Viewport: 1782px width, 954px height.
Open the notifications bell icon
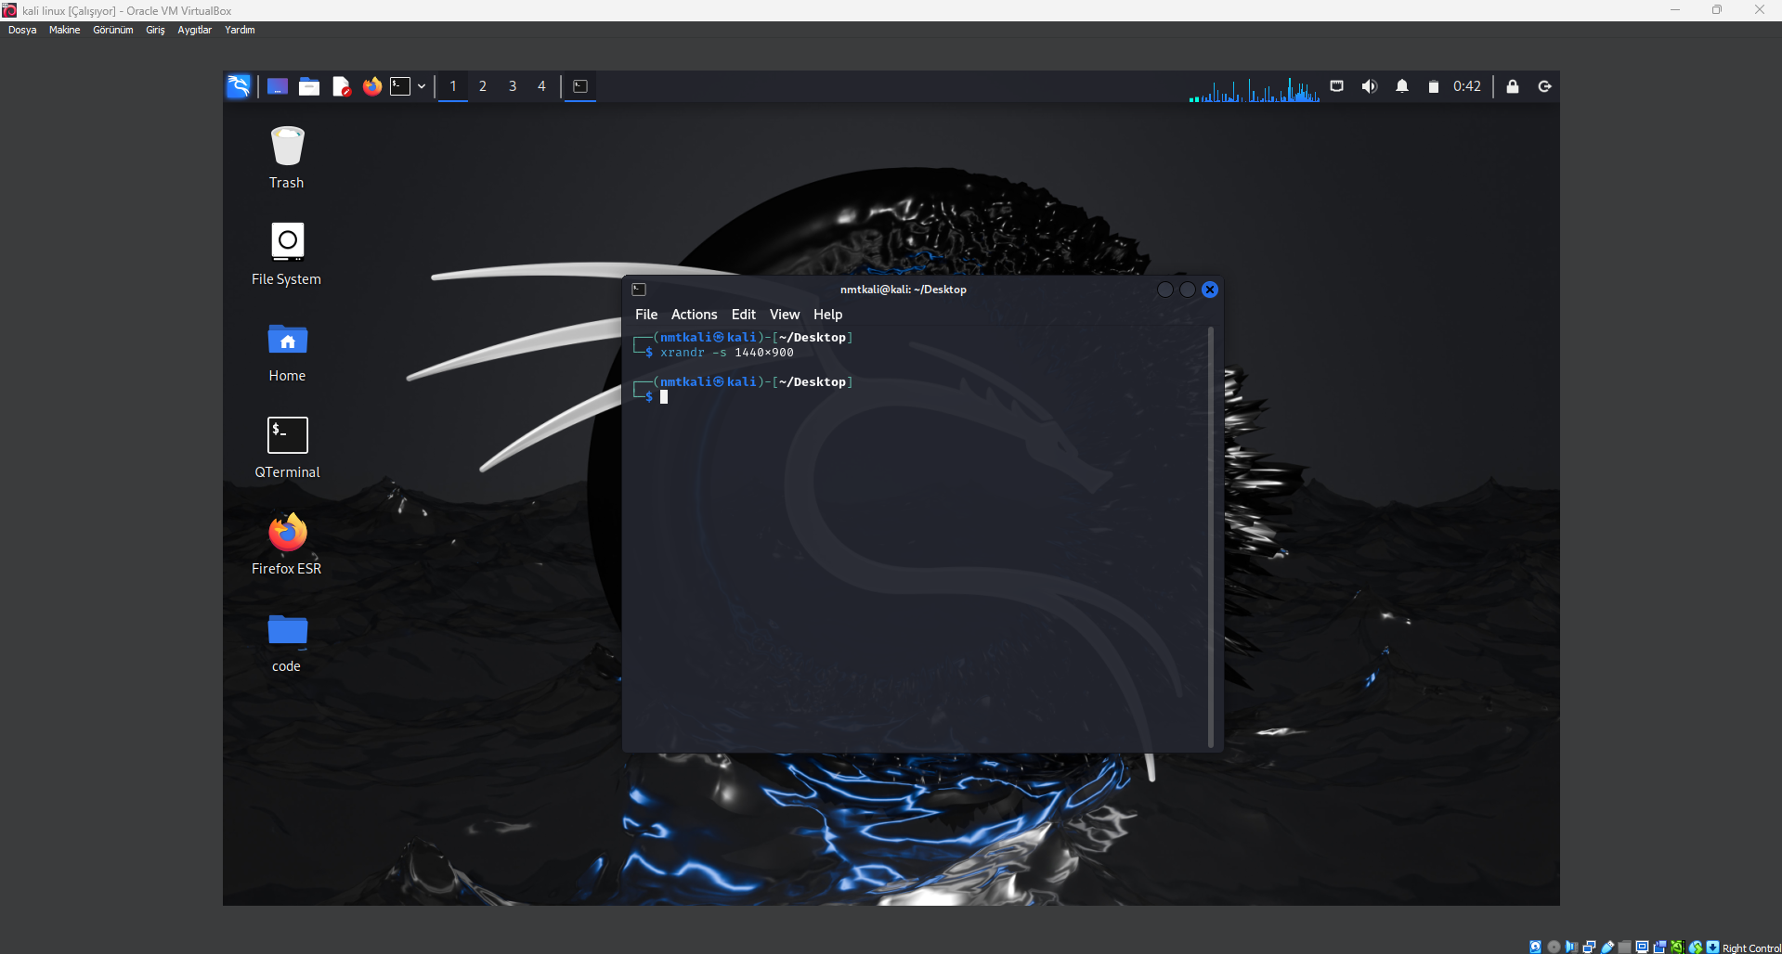(x=1402, y=86)
